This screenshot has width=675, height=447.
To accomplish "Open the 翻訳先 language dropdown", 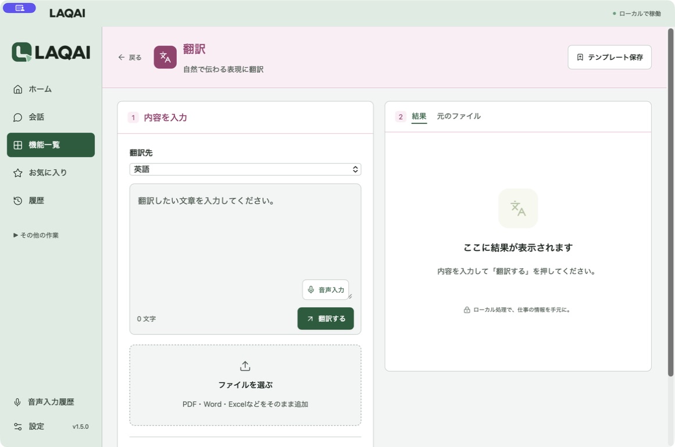I will (x=245, y=169).
